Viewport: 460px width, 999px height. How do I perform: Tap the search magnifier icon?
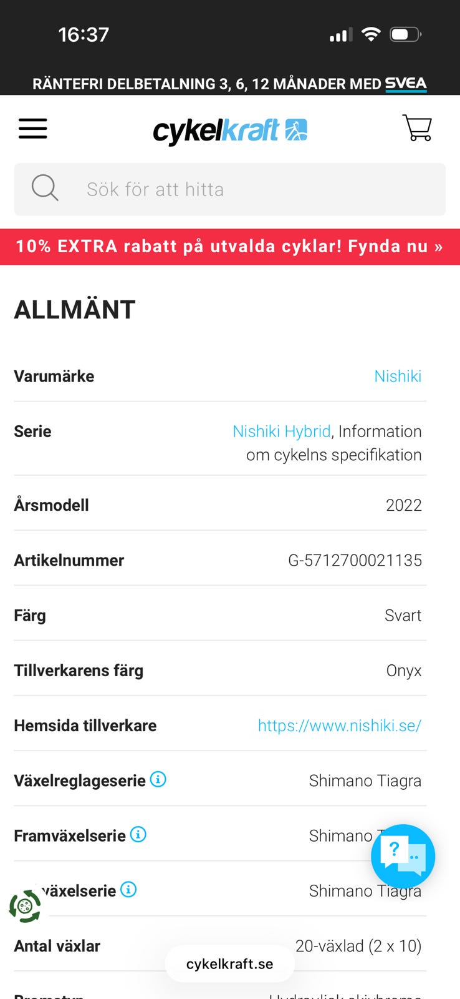point(45,188)
